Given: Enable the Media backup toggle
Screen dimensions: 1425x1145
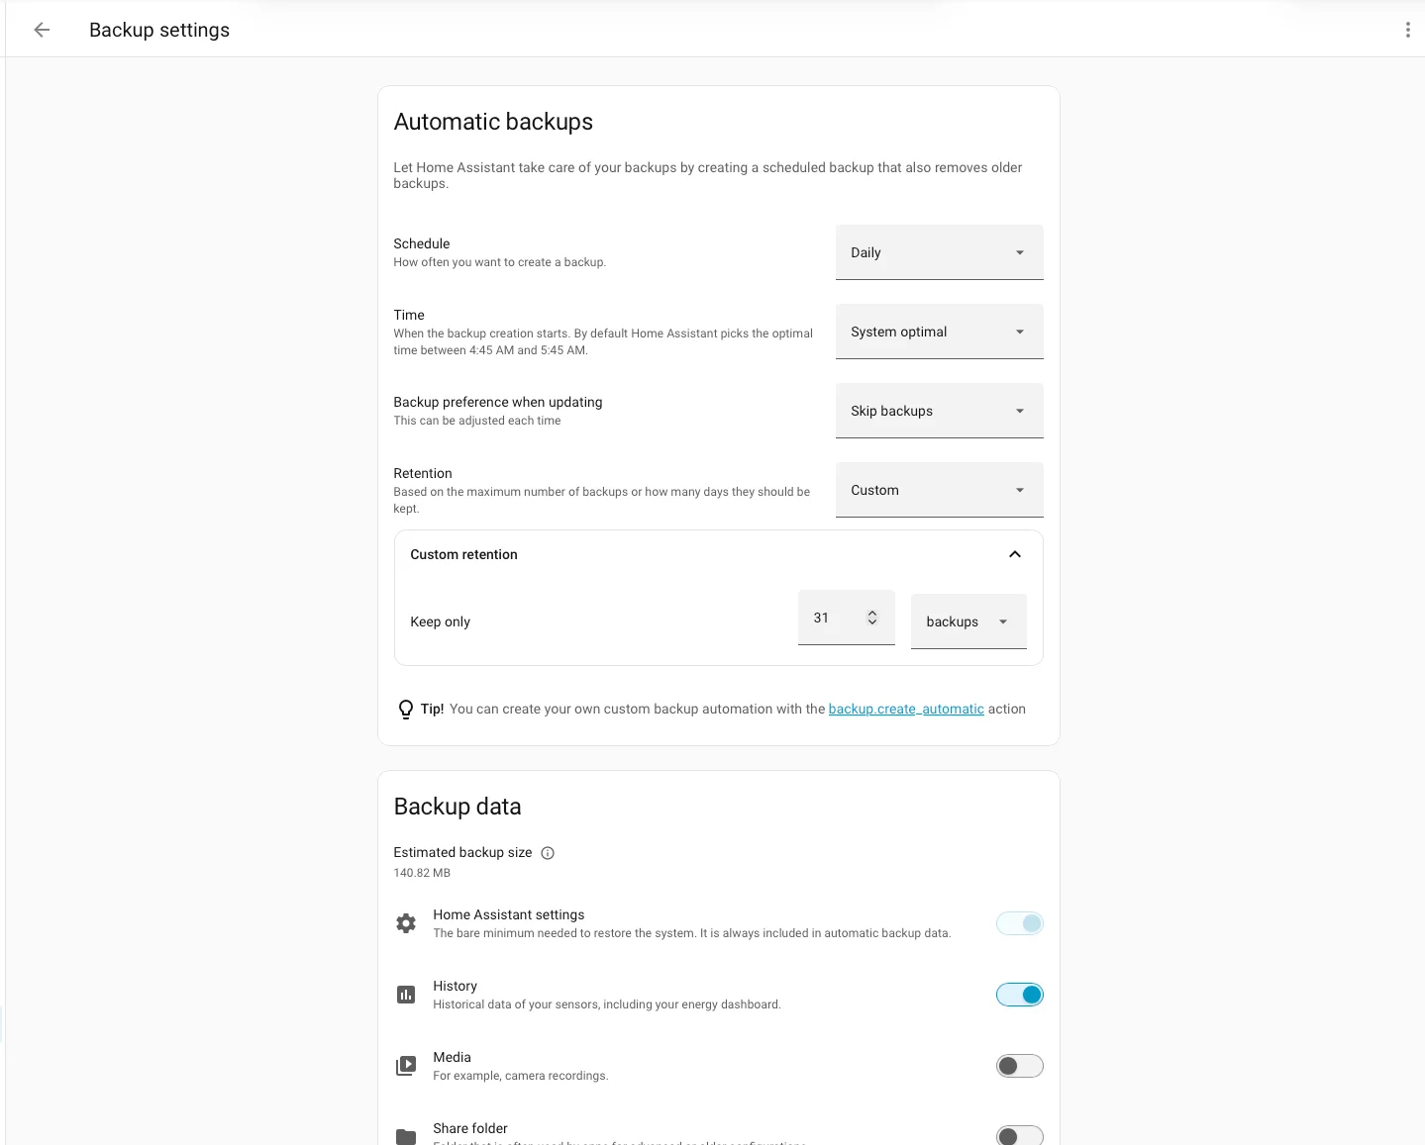Looking at the screenshot, I should coord(1020,1066).
